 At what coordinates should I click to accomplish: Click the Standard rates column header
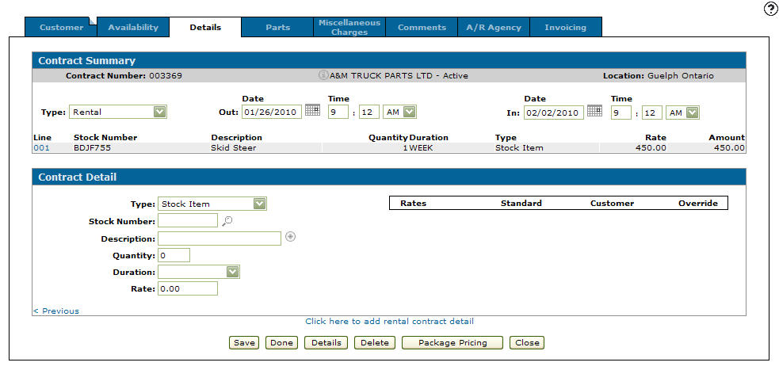click(x=521, y=203)
